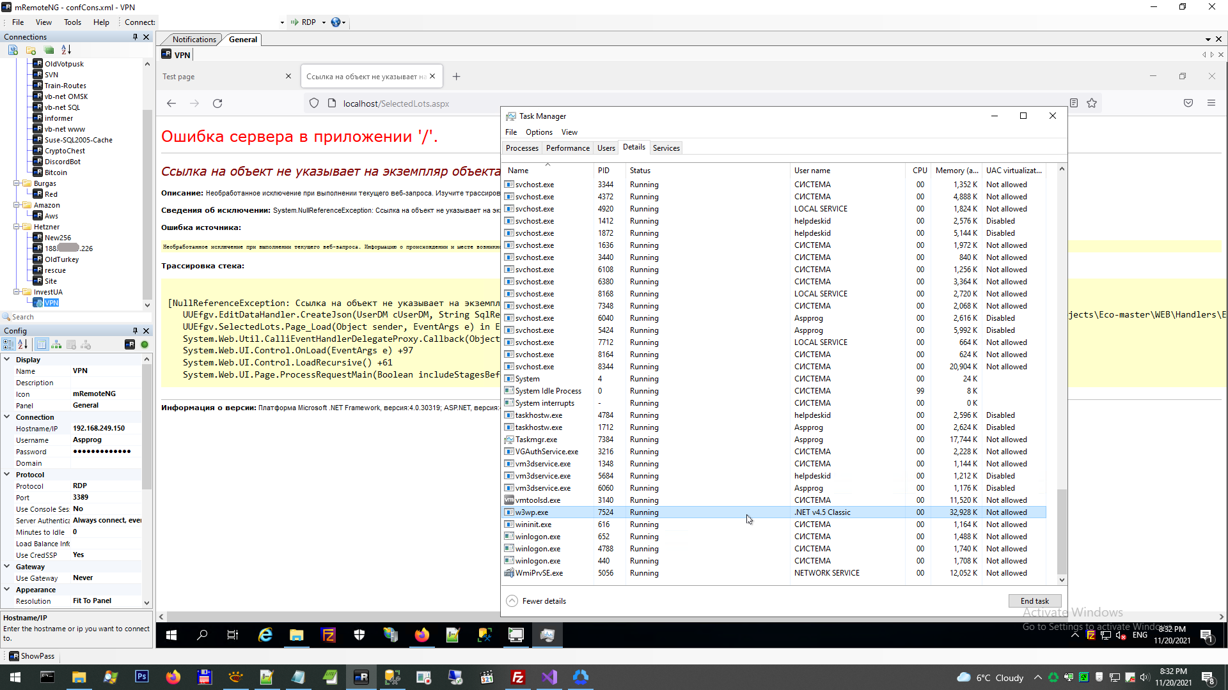This screenshot has height=690, width=1228.
Task: Toggle Categorized view in Config toolbar
Action: tap(8, 345)
